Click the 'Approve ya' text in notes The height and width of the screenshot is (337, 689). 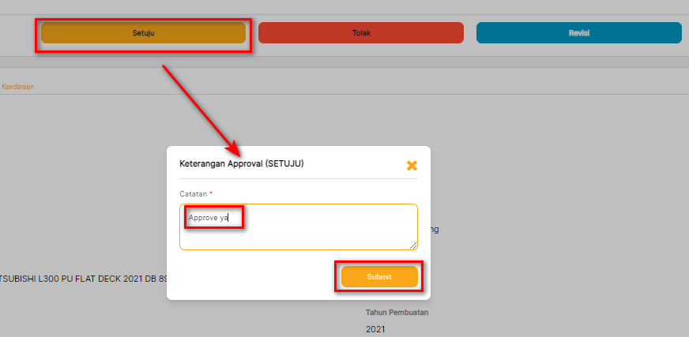click(206, 217)
